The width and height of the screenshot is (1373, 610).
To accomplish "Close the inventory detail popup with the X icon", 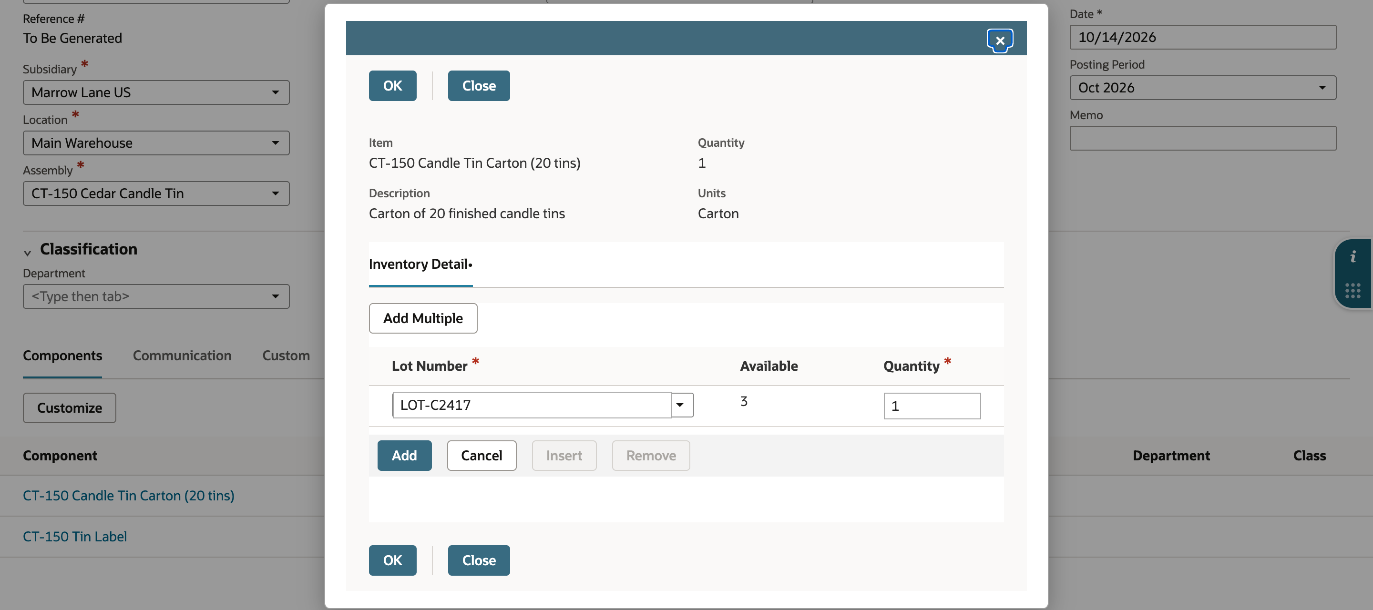I will coord(999,41).
